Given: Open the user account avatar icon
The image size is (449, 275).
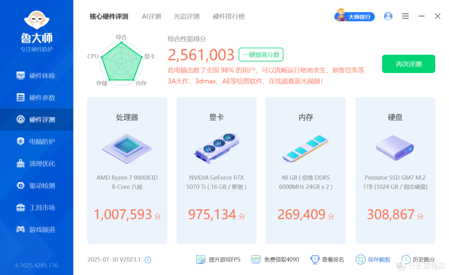Looking at the screenshot, I should pos(388,16).
